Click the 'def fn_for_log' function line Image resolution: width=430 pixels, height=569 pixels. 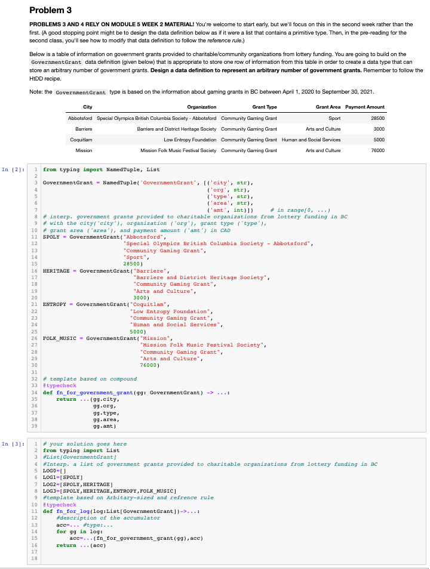(121, 511)
